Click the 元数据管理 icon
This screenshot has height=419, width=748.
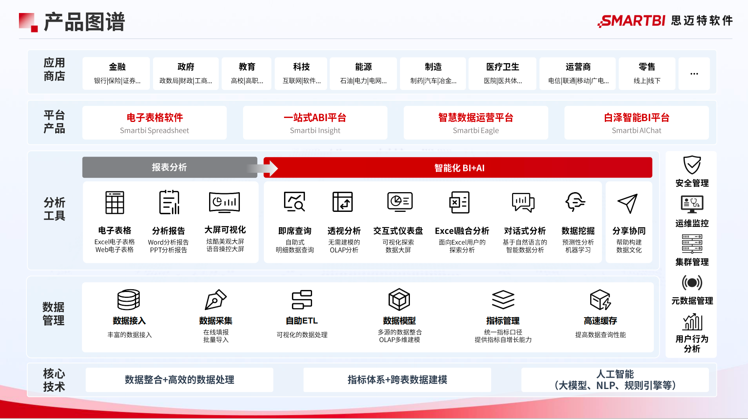coord(692,282)
